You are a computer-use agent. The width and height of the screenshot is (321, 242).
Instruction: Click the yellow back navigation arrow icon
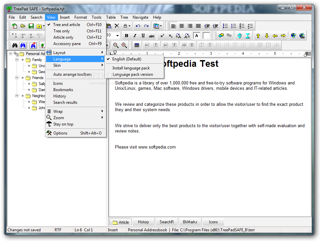click(221, 36)
